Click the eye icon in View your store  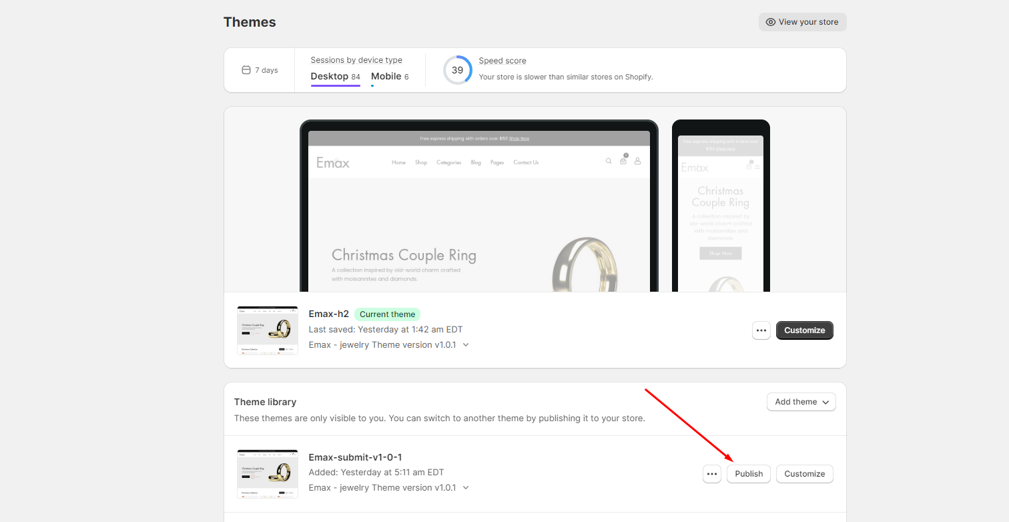pyautogui.click(x=771, y=22)
